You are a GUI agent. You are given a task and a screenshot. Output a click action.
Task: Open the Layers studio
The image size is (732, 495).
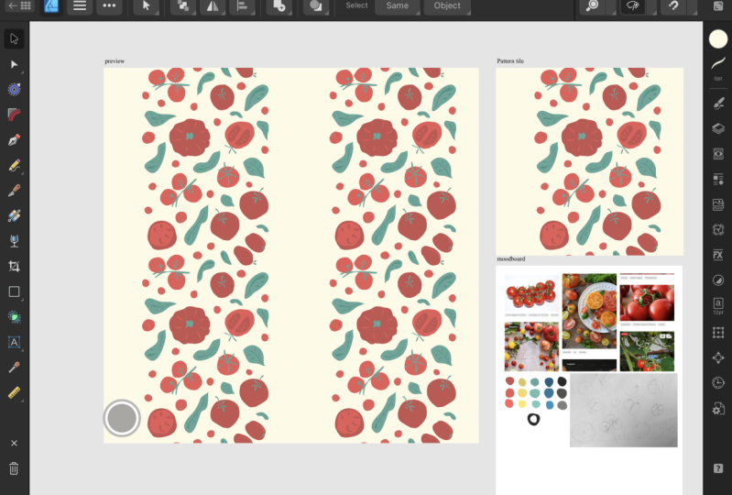[718, 128]
